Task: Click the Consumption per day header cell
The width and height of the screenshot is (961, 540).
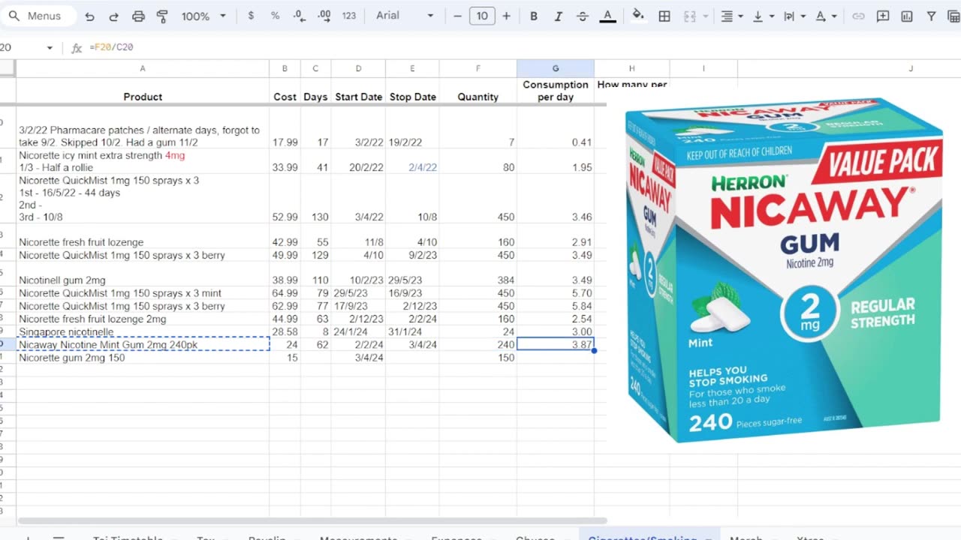Action: point(556,91)
